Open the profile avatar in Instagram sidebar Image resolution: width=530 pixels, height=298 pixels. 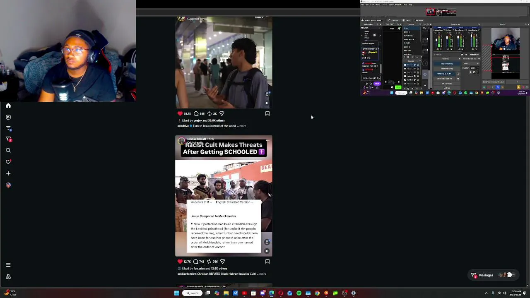click(8, 185)
